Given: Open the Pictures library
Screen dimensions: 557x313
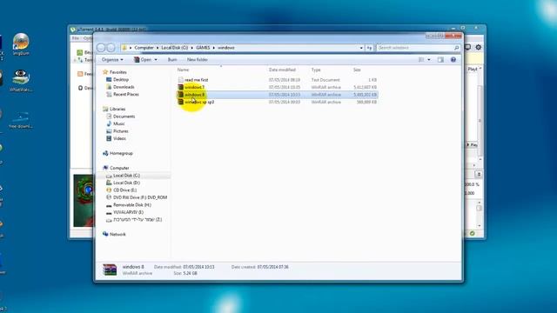Looking at the screenshot, I should tap(120, 131).
